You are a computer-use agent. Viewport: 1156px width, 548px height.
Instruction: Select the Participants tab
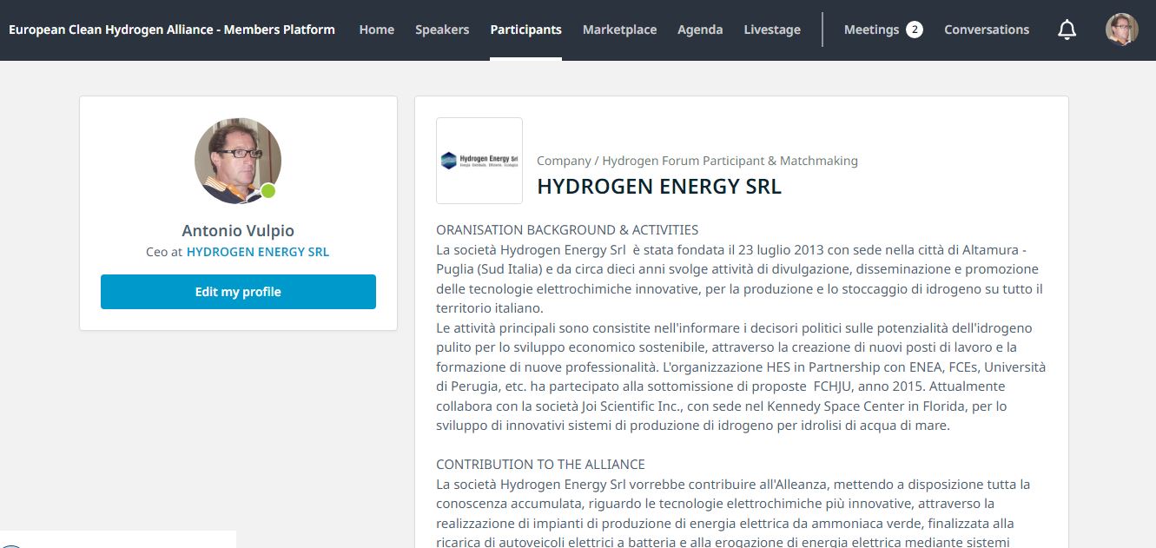coord(525,30)
